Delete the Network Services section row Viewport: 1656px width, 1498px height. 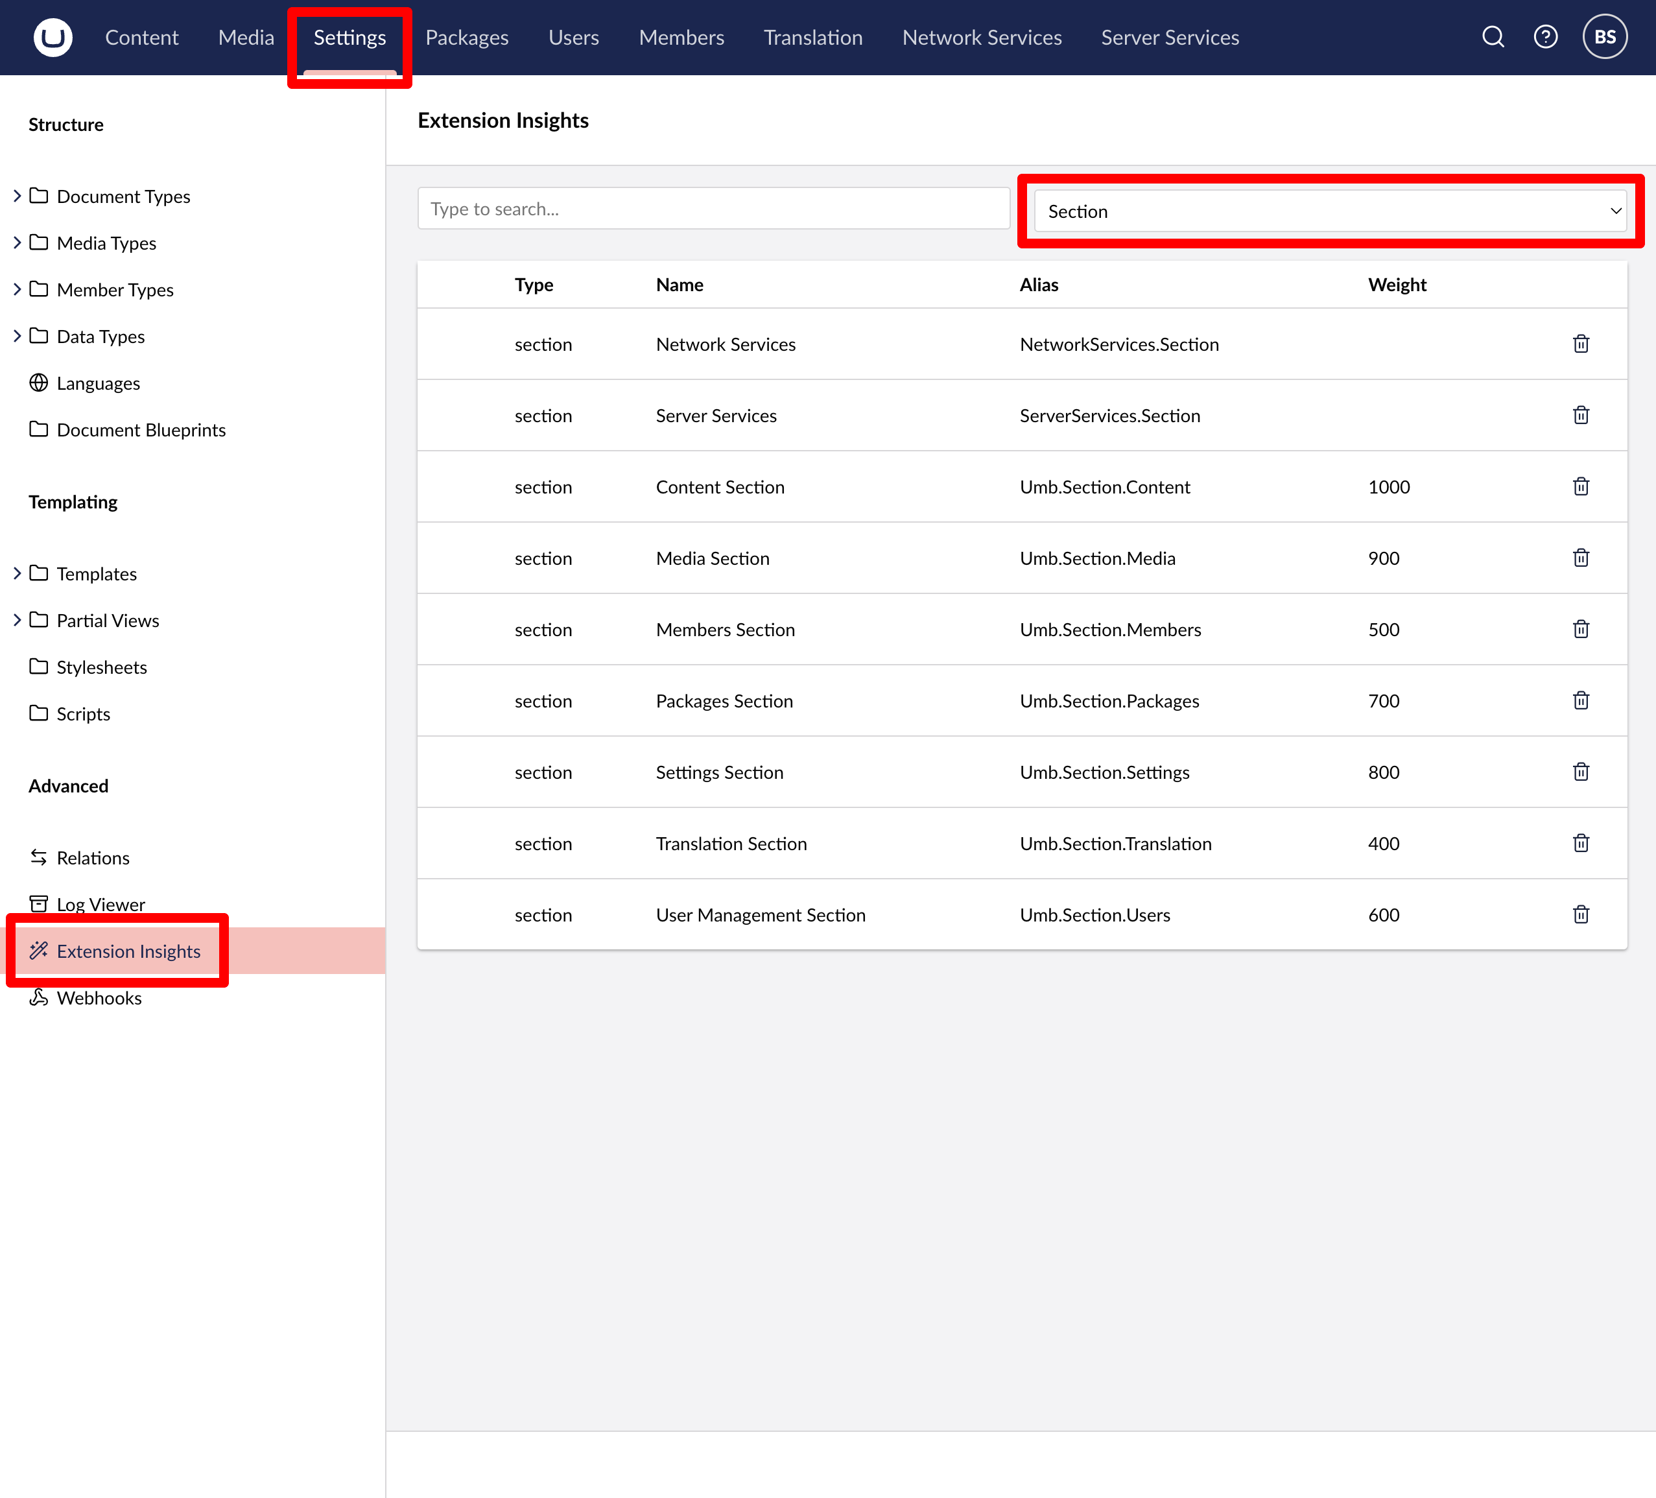pos(1580,344)
